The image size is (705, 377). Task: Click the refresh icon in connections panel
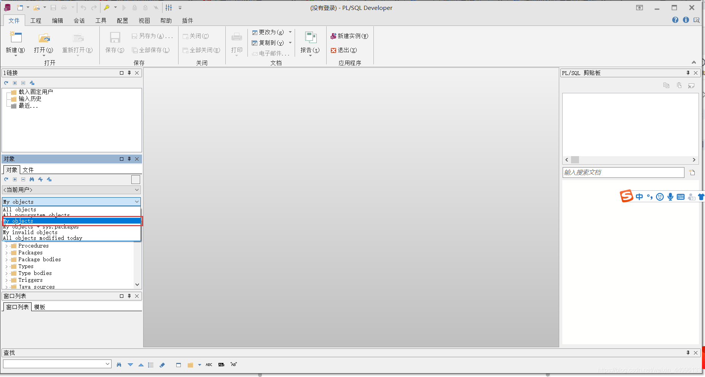(x=6, y=83)
